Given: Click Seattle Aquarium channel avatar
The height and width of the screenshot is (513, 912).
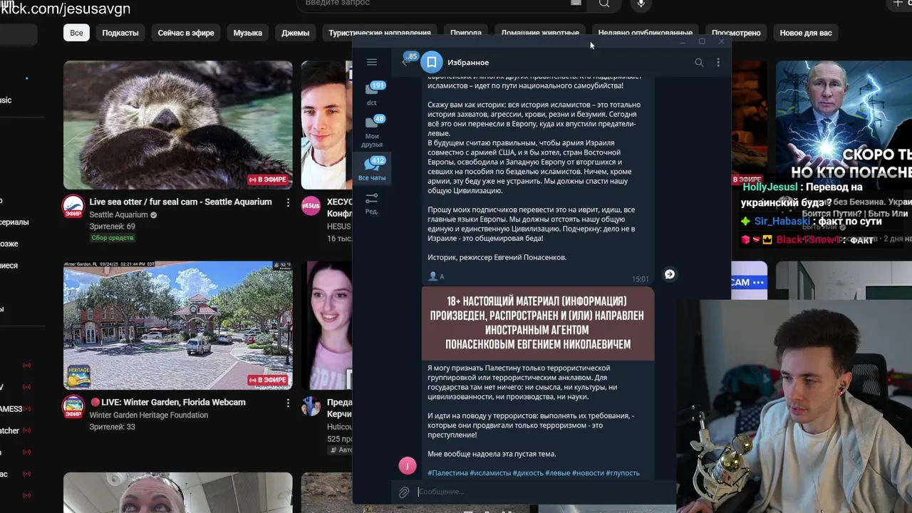Looking at the screenshot, I should tap(73, 207).
